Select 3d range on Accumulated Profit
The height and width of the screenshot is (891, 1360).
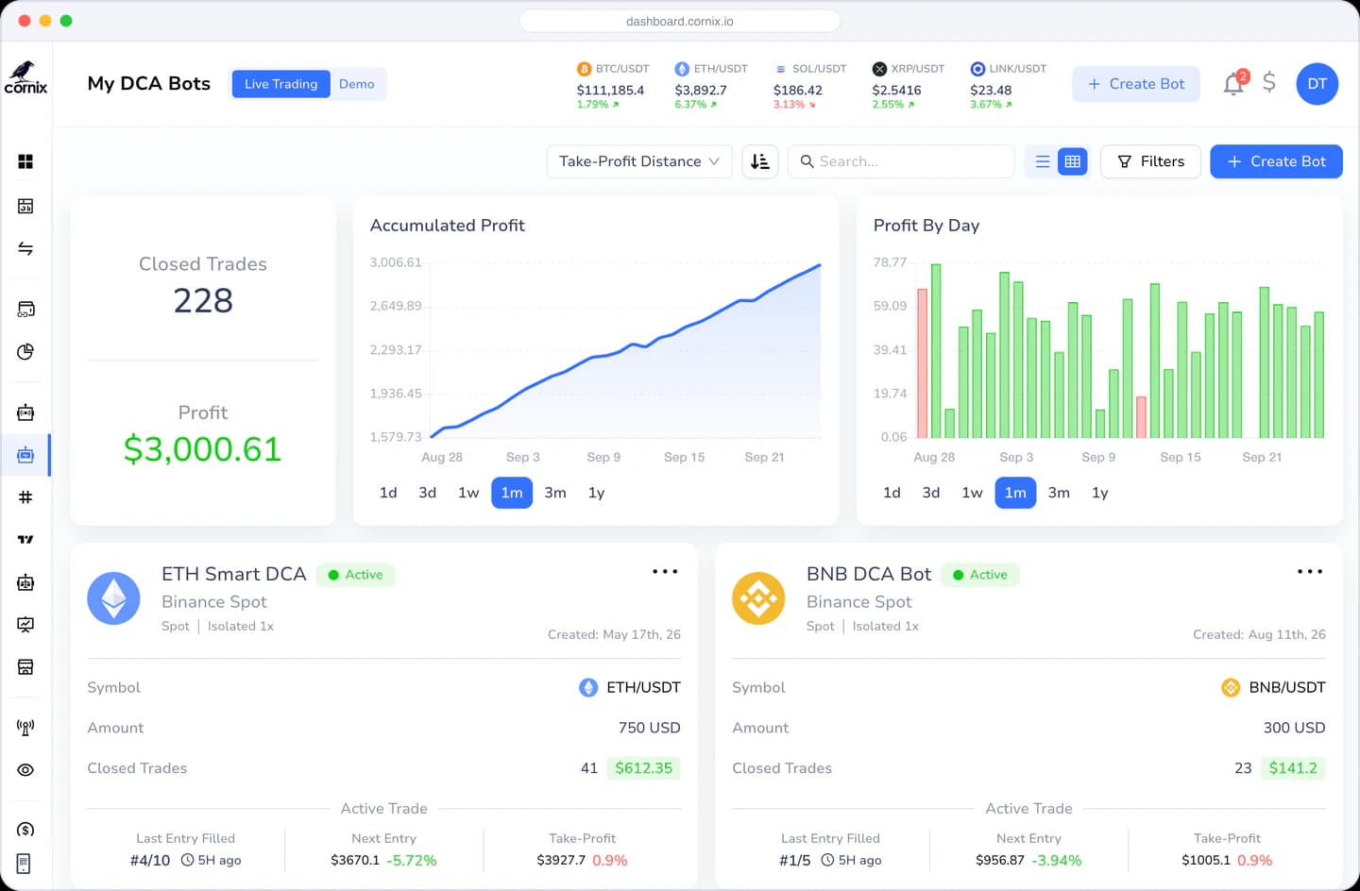pyautogui.click(x=428, y=493)
